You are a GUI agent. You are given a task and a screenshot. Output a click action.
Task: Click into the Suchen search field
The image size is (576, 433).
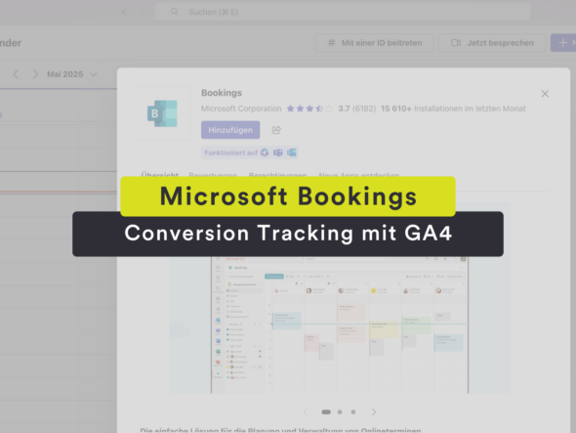click(x=343, y=12)
